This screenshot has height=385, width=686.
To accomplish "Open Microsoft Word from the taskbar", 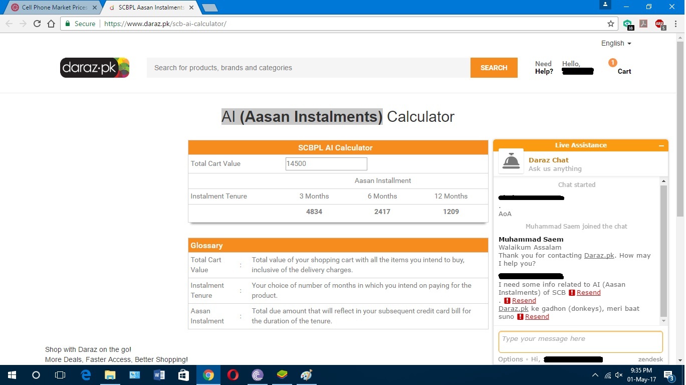I will point(159,375).
